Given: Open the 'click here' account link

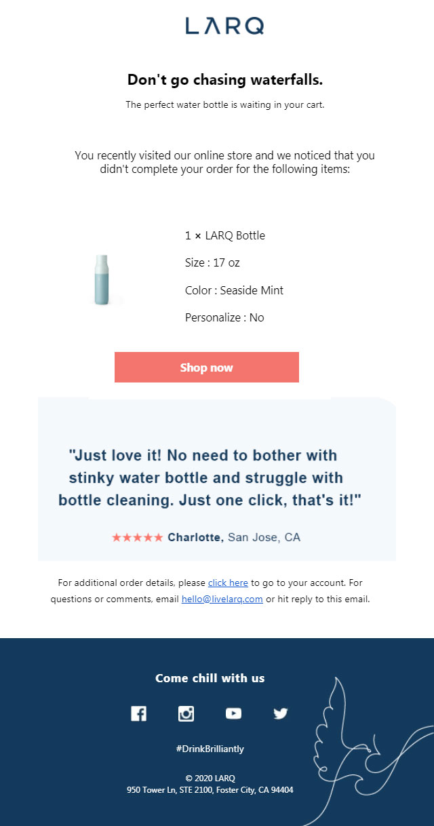Looking at the screenshot, I should tap(228, 583).
